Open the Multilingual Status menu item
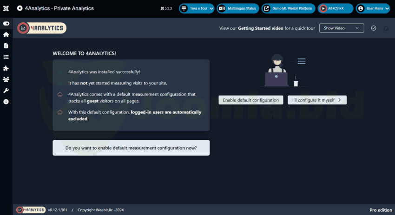This screenshot has height=215, width=395. [237, 8]
